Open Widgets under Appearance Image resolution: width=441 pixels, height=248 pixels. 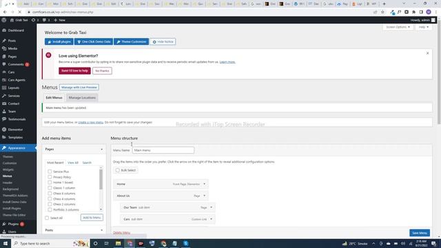click(x=8, y=169)
